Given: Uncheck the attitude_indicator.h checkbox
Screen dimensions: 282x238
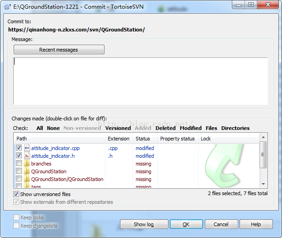Looking at the screenshot, I should pyautogui.click(x=19, y=155).
